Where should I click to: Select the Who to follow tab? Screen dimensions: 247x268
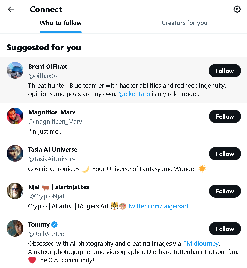(61, 23)
